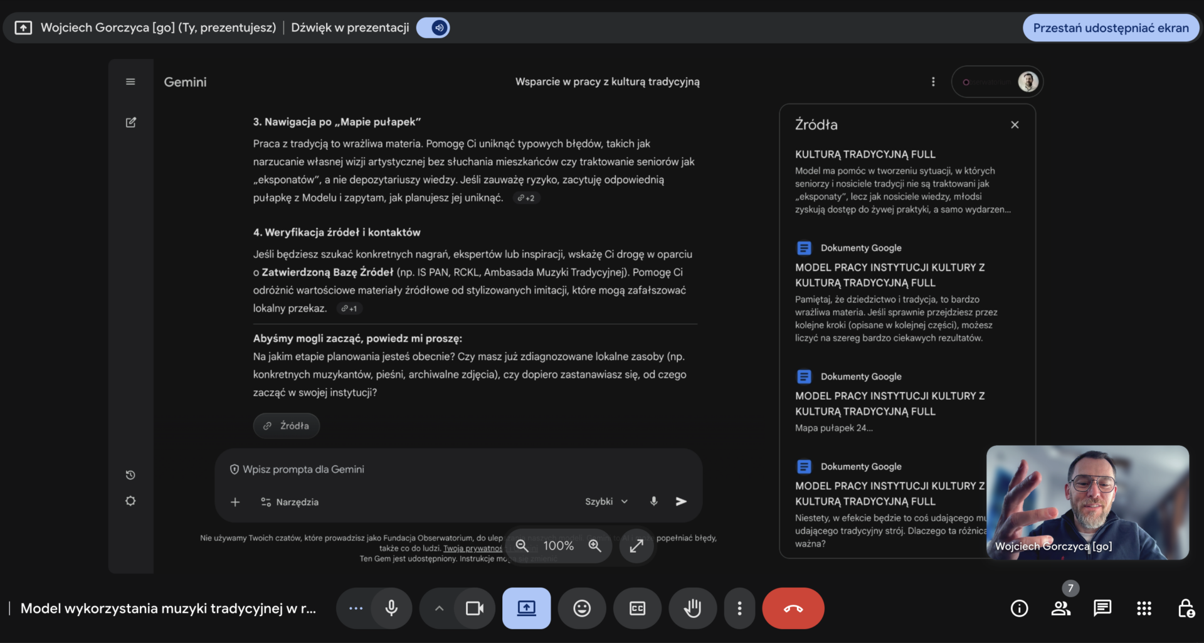
Task: Open Gemini settings gear in sidebar
Action: (x=130, y=501)
